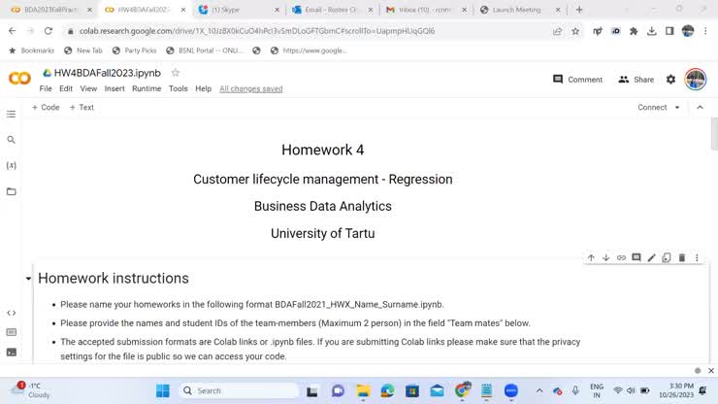
Task: Switch to the Skype browser tab
Action: pos(238,10)
